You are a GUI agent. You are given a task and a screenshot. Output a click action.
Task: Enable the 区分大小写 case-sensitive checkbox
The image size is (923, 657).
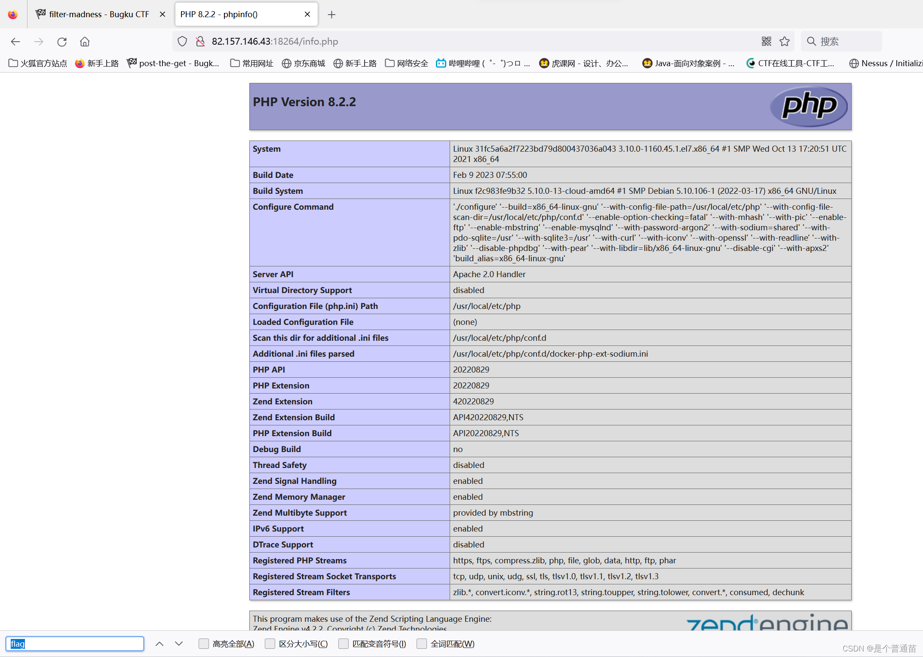coord(270,643)
